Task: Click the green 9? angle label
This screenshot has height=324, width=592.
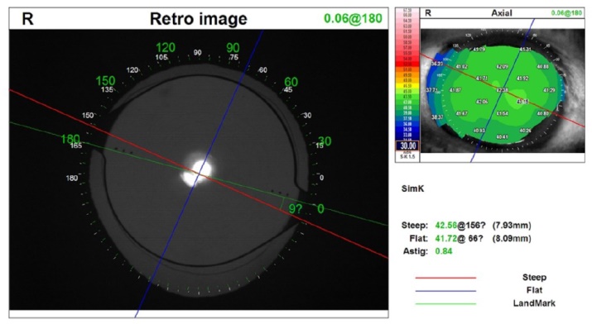Action: [296, 209]
